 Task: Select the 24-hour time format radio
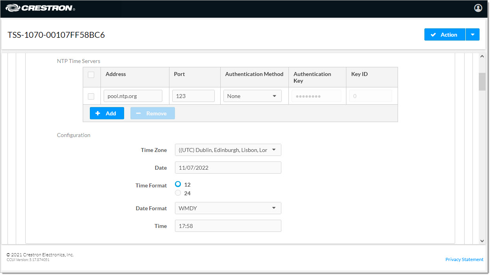click(178, 193)
